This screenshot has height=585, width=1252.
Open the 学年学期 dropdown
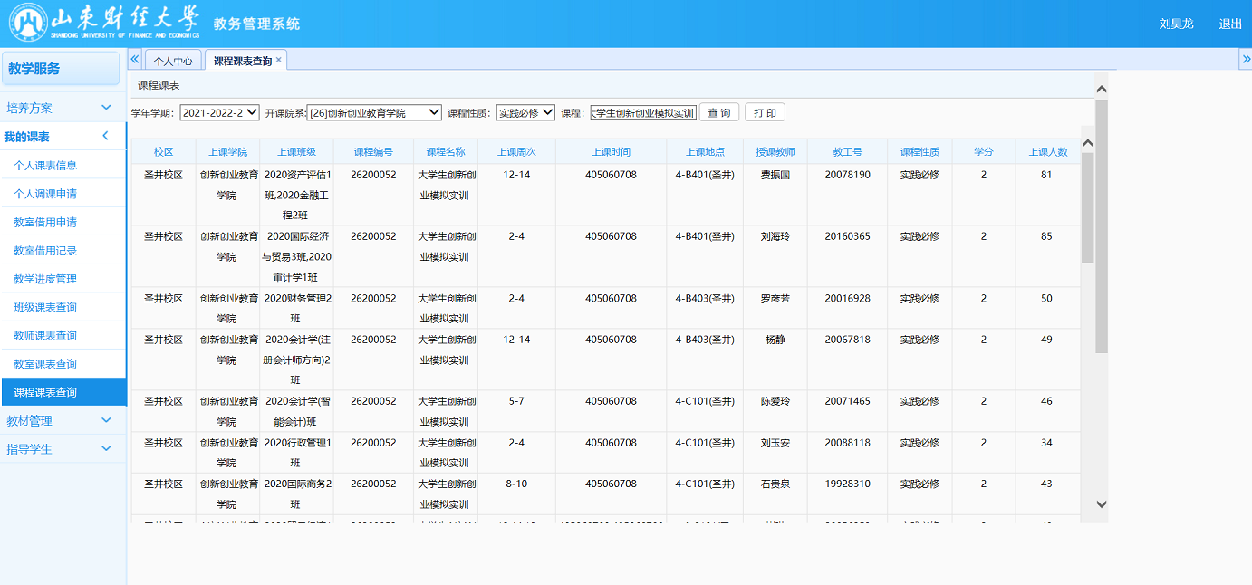[x=219, y=113]
